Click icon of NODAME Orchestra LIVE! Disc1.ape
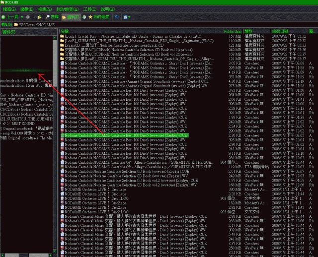The image size is (318, 257). (62, 190)
